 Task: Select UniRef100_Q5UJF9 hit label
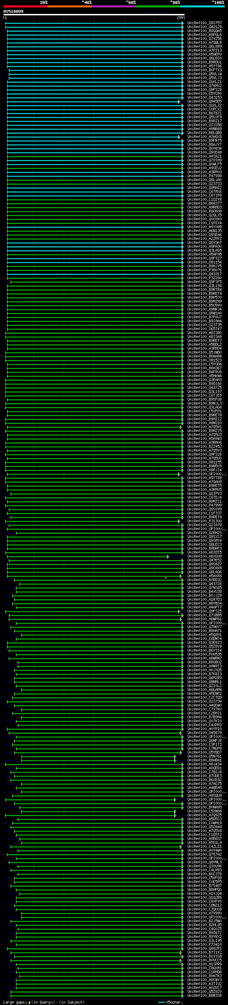click(204, 117)
